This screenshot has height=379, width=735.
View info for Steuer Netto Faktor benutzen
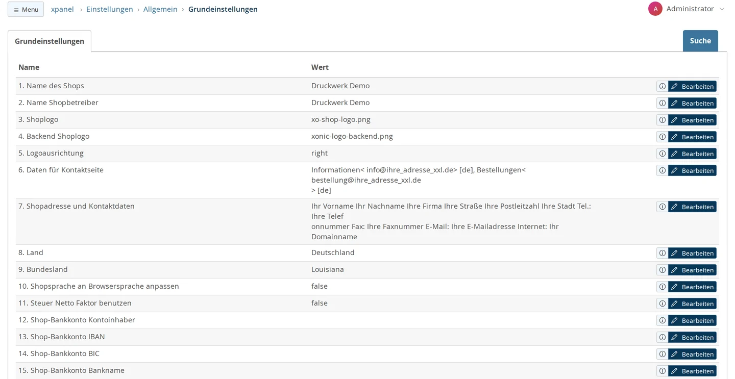(x=662, y=304)
